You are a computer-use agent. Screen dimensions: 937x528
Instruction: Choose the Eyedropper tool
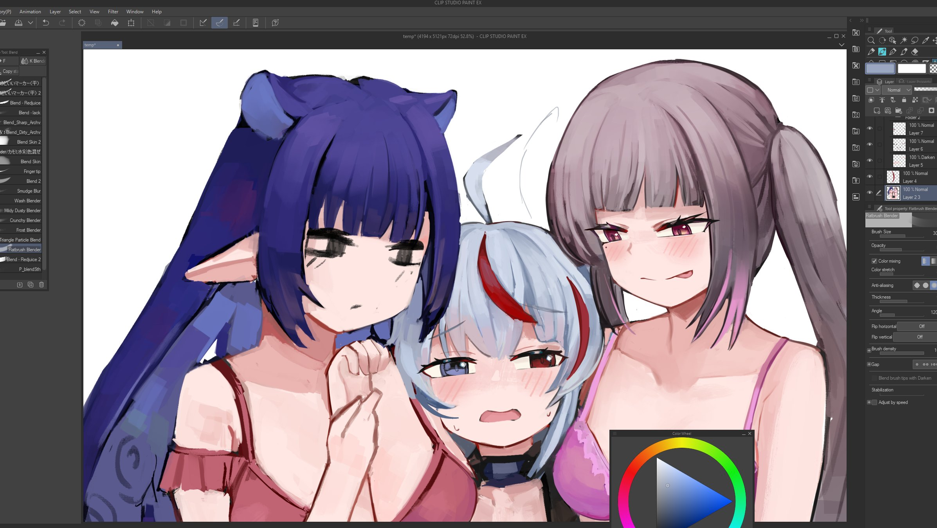tap(926, 40)
